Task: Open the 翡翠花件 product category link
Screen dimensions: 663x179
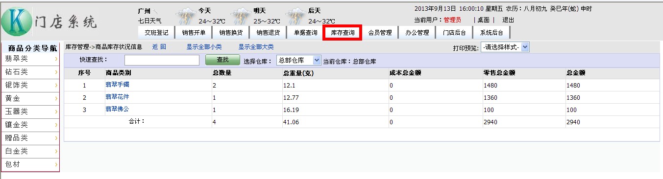Action: pos(117,97)
